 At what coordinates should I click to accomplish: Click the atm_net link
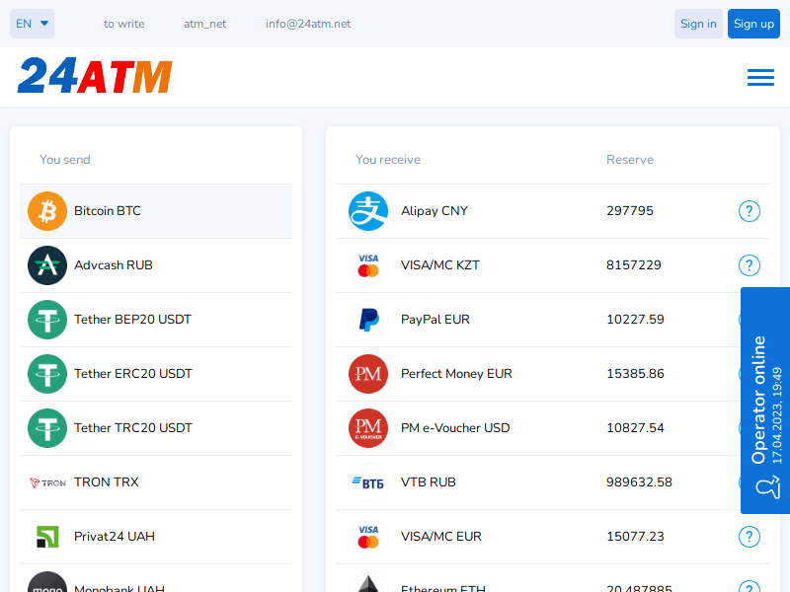coord(204,24)
